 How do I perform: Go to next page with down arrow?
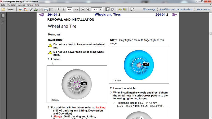point(63,10)
